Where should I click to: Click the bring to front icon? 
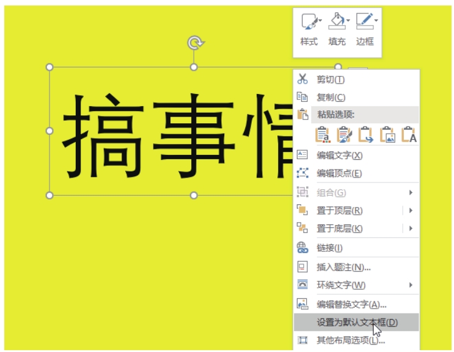tap(302, 210)
